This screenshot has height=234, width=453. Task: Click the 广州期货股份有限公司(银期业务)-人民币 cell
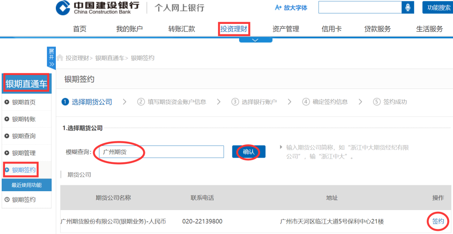[x=113, y=221]
